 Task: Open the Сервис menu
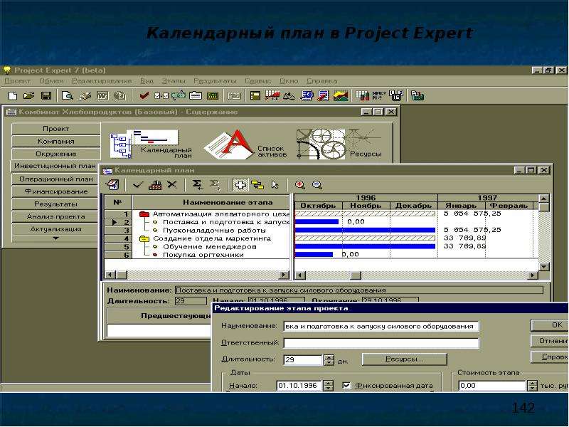(258, 81)
